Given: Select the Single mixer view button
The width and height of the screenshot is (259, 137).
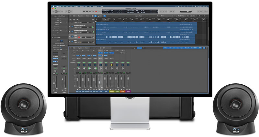Looking at the screenshot, I should [x=134, y=48].
